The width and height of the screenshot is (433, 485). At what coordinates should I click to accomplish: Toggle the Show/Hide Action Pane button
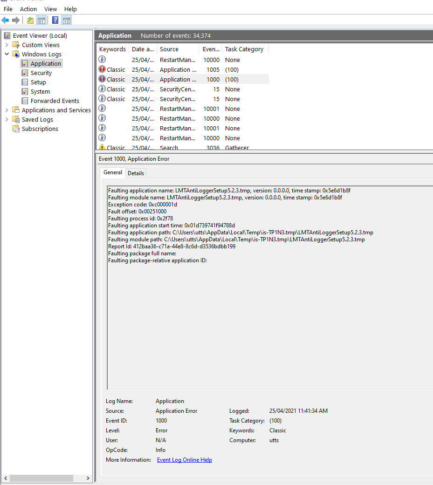[x=67, y=20]
